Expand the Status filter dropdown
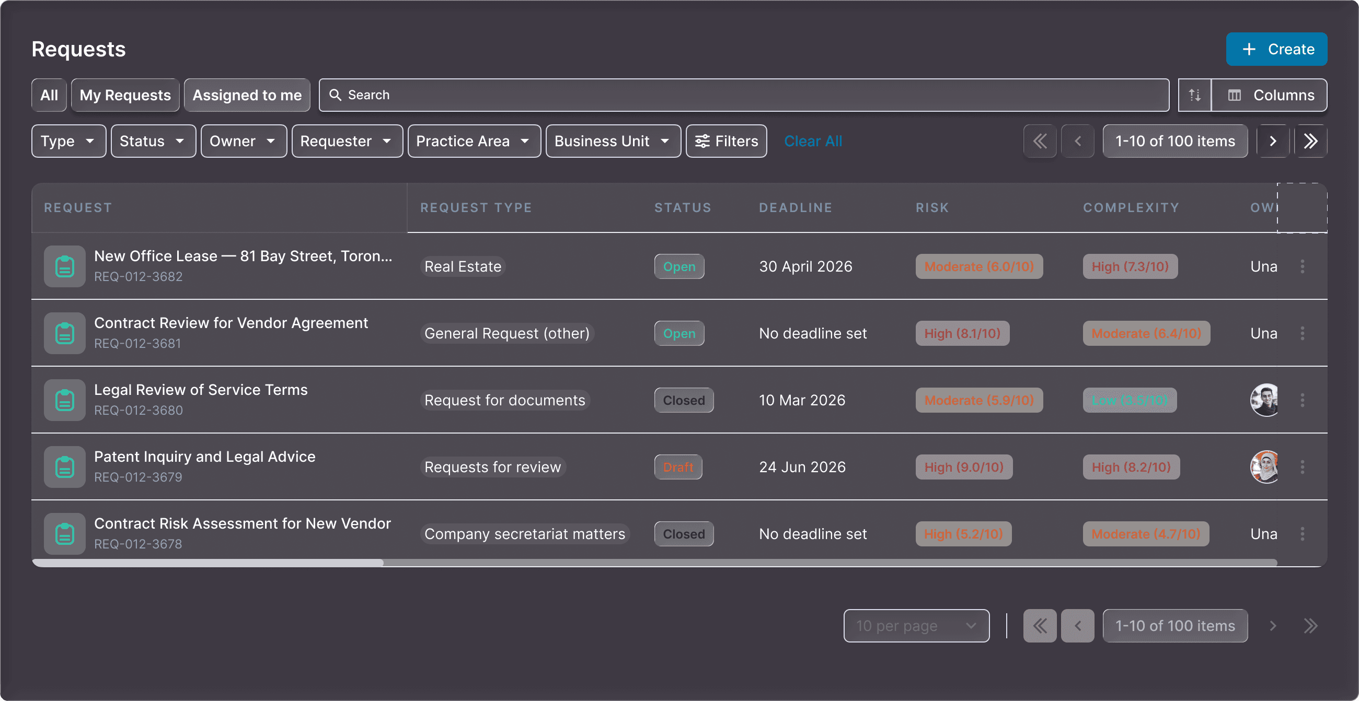This screenshot has height=701, width=1359. (153, 141)
